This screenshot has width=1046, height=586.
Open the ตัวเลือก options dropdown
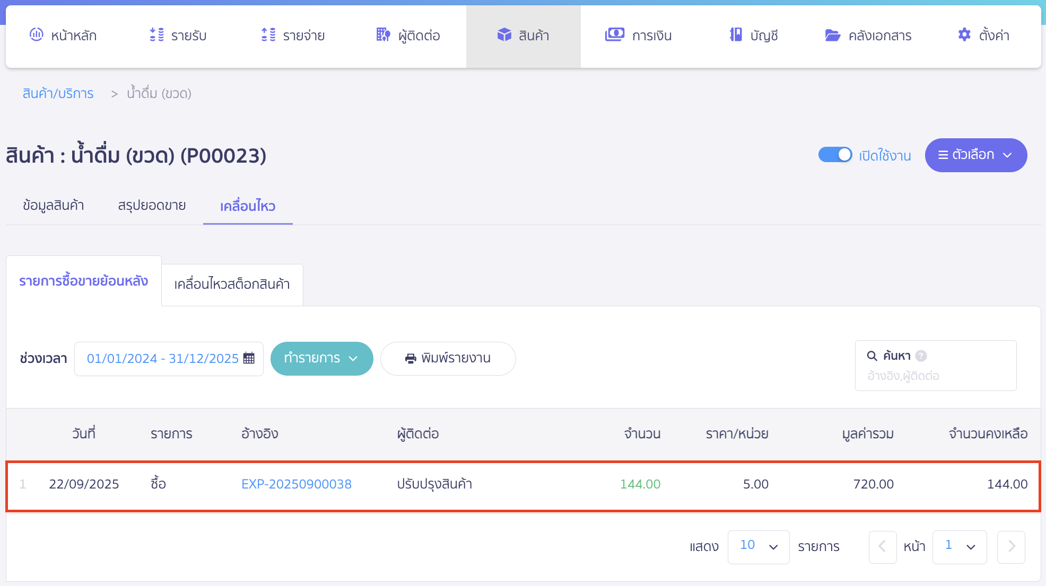(x=975, y=155)
